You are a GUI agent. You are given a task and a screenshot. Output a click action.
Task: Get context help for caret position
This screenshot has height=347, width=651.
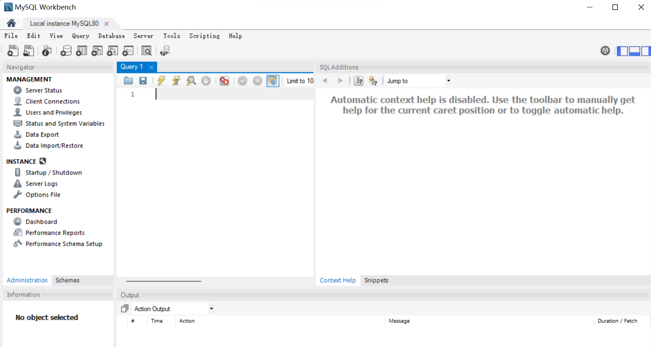[x=358, y=81]
